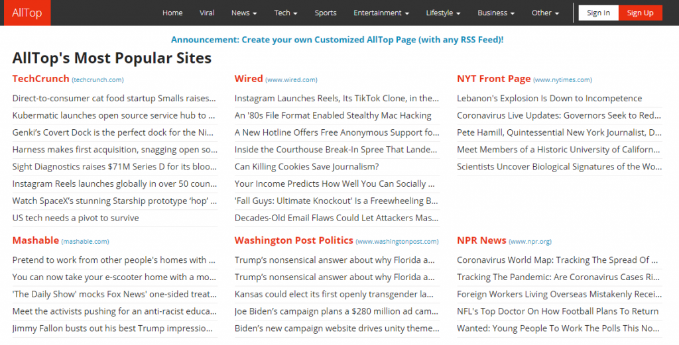The width and height of the screenshot is (679, 345).
Task: Open 'Your Income Predicts How Well' article
Action: [335, 183]
